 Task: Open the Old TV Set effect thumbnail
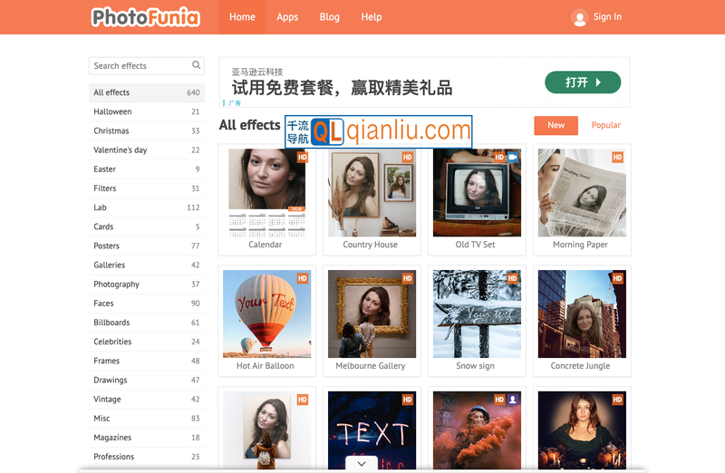[x=477, y=193]
